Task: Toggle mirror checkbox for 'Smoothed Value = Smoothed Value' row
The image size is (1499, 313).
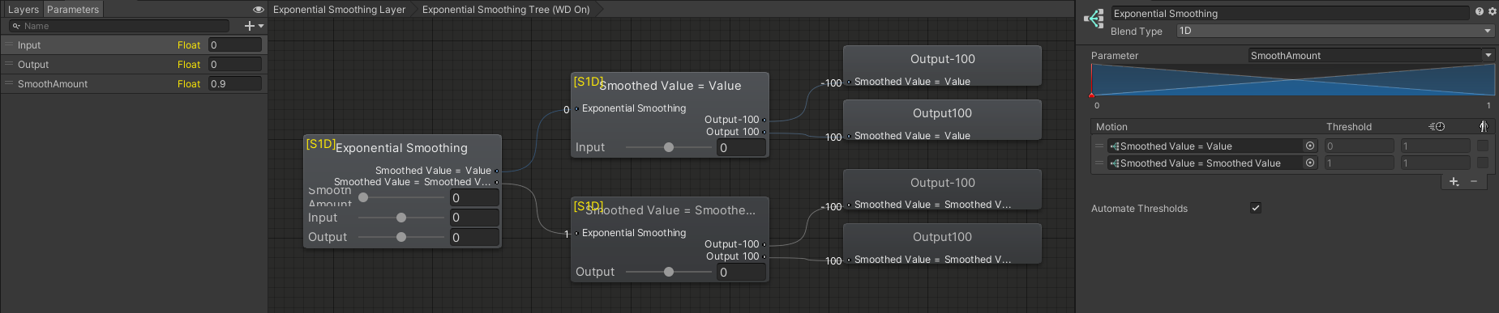Action: [1482, 163]
